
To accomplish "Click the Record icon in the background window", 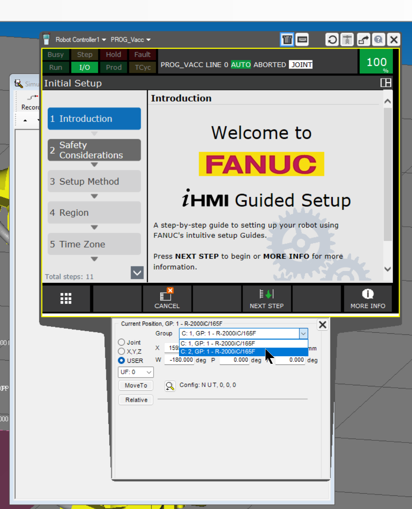I will (31, 102).
